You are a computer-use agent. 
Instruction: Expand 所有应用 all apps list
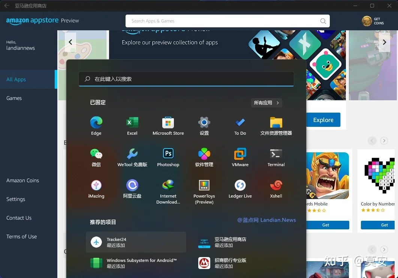pos(266,103)
